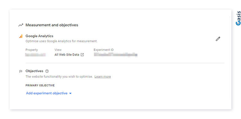Click the View label above All Web Site Data
Image resolution: width=241 pixels, height=119 pixels.
[58, 50]
